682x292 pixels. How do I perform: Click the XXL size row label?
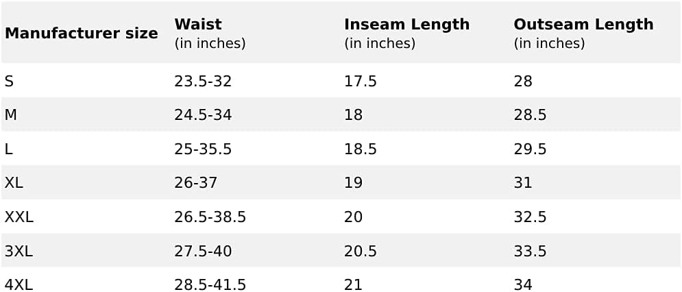tap(19, 217)
